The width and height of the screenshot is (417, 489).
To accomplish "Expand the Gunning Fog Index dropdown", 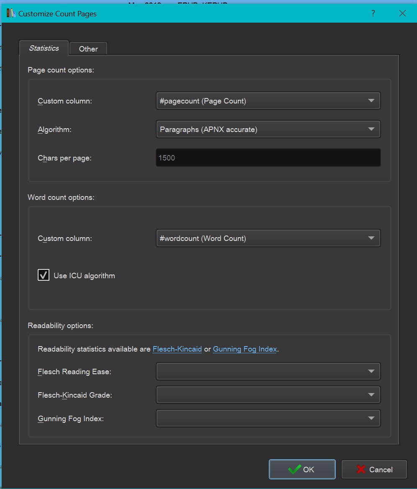I will [268, 418].
